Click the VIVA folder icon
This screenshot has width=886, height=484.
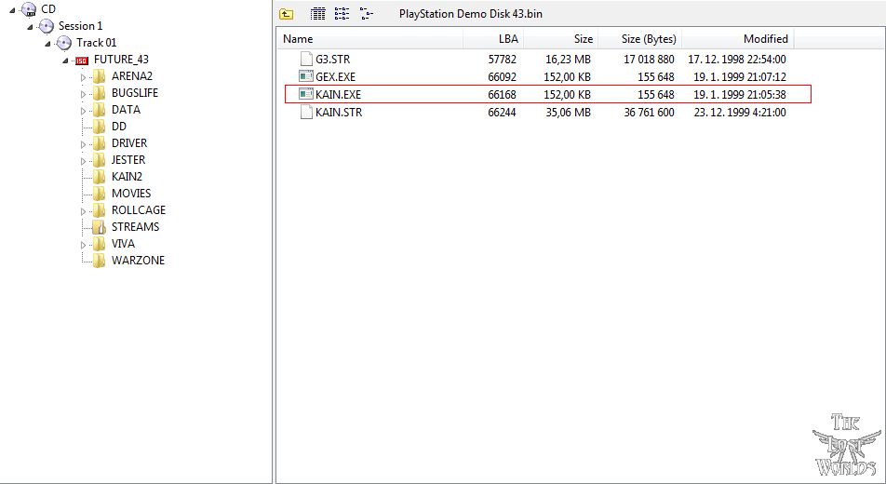[x=99, y=244]
